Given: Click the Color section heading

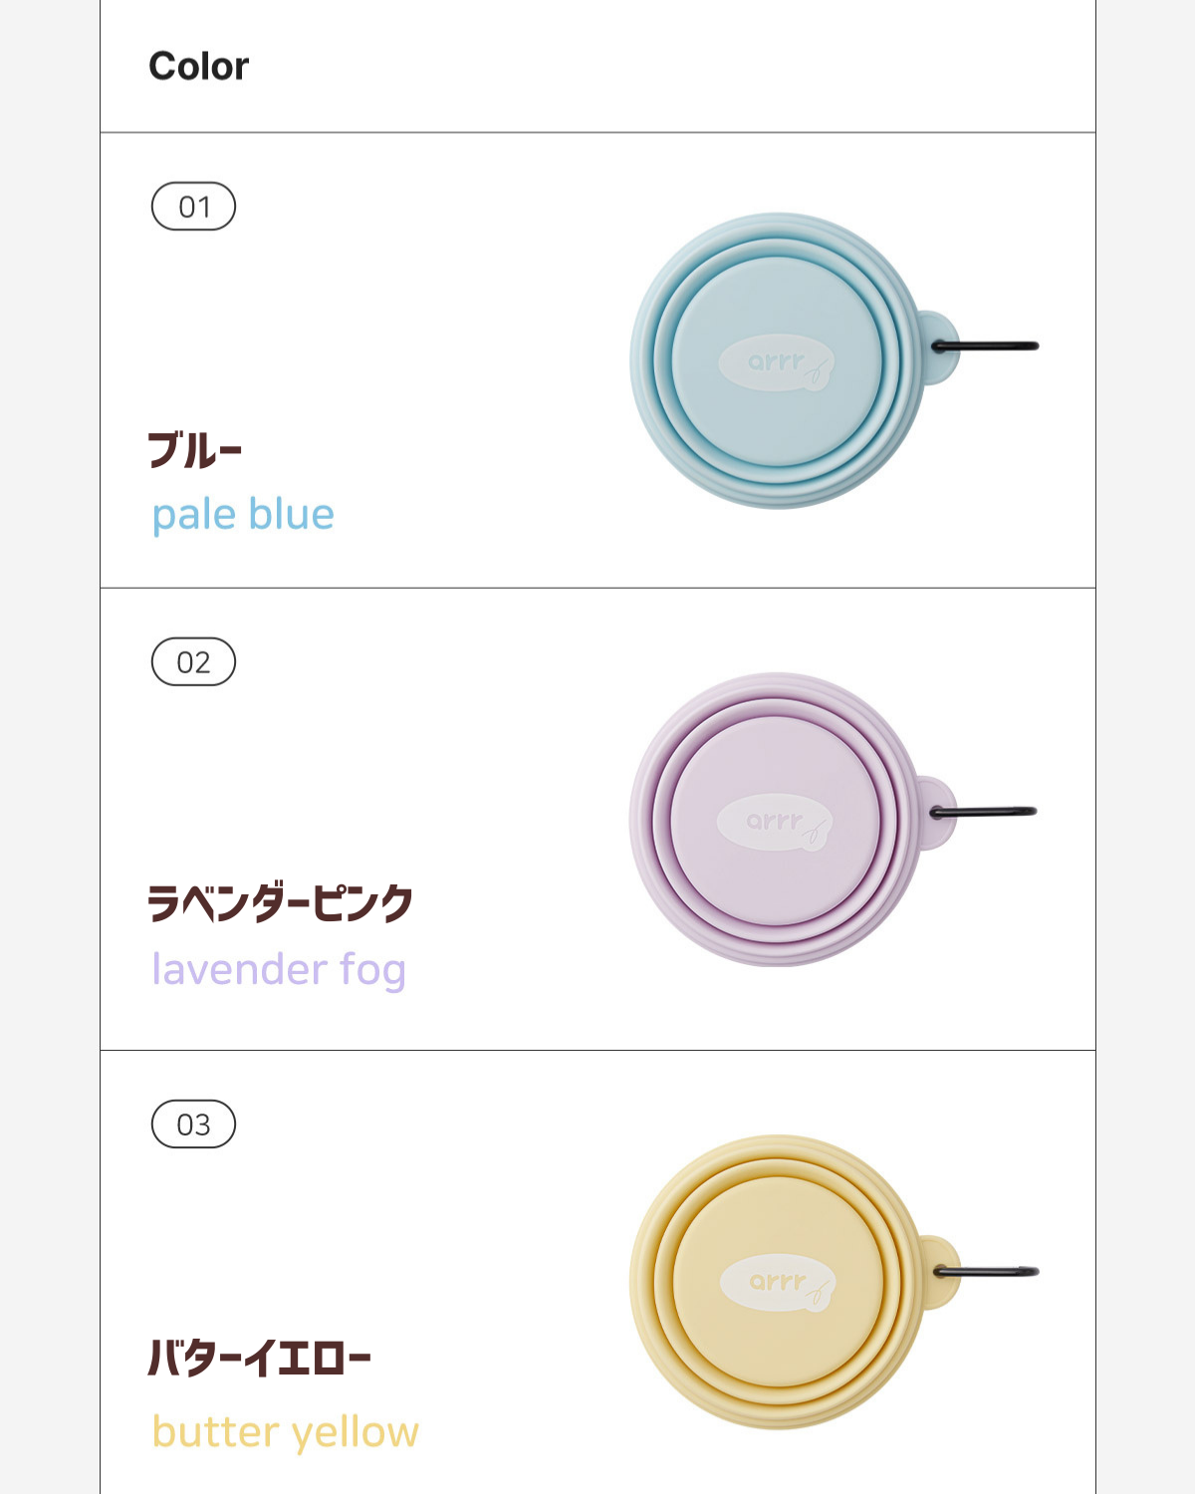Looking at the screenshot, I should tap(199, 66).
